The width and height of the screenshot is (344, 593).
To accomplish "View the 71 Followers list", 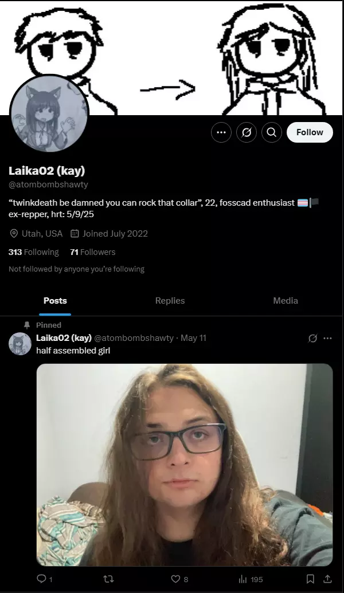I will click(92, 252).
